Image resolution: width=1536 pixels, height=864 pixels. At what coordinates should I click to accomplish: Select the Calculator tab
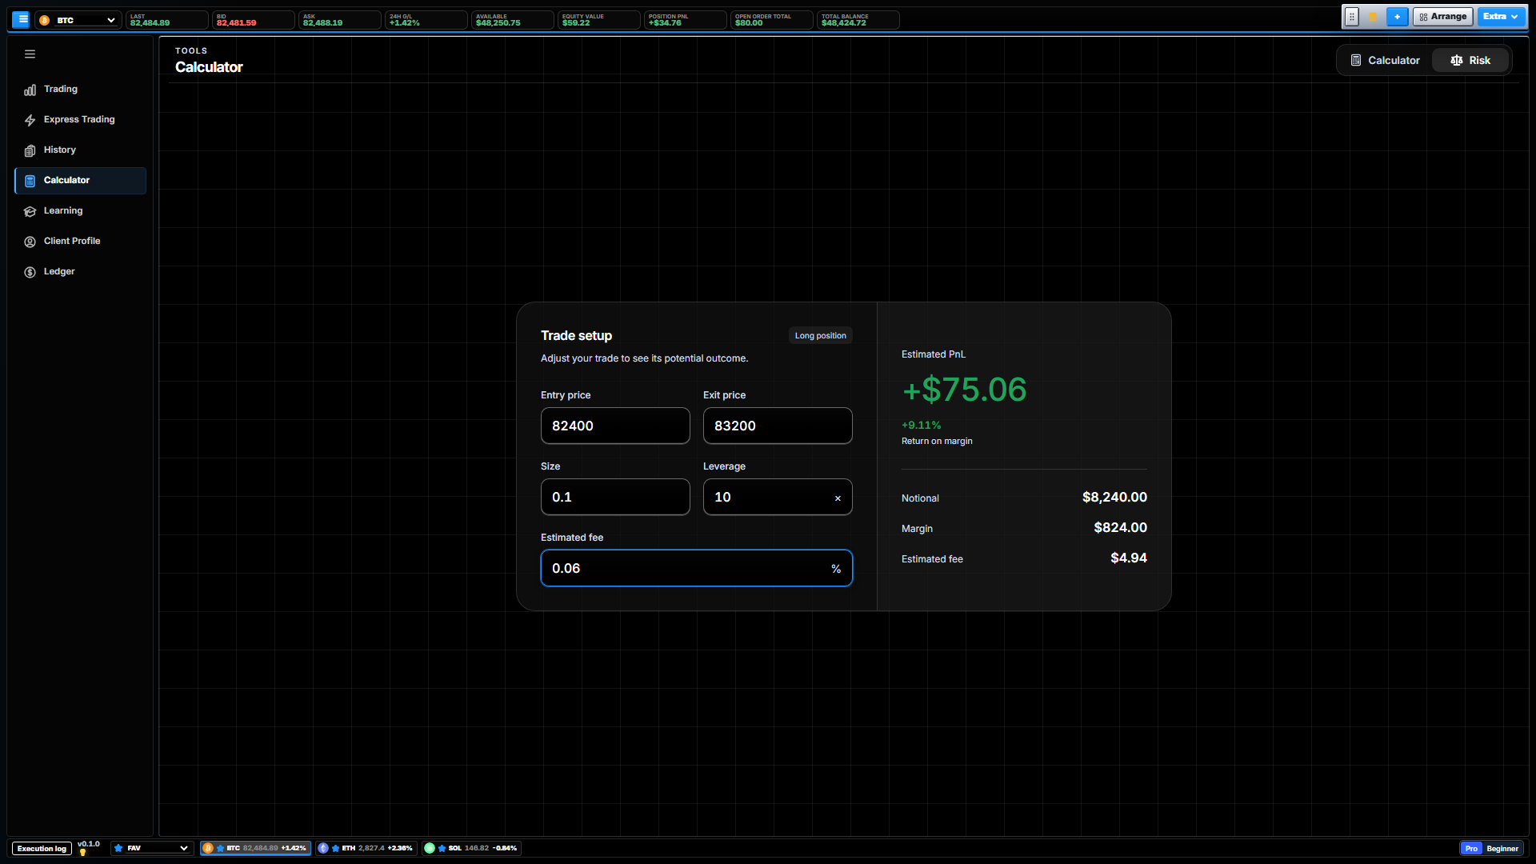pyautogui.click(x=1385, y=61)
